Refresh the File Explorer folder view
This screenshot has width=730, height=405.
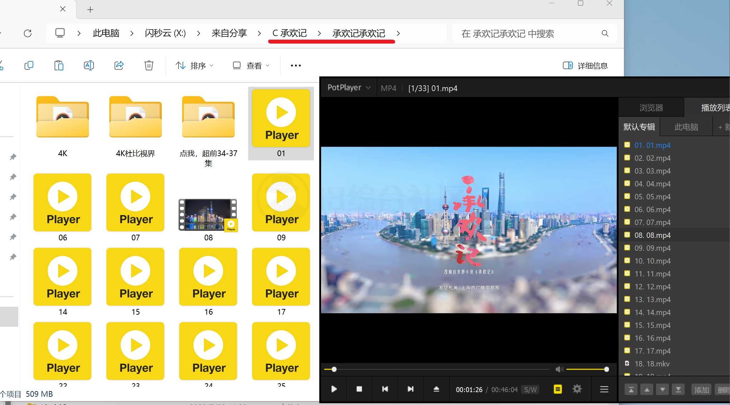point(27,33)
